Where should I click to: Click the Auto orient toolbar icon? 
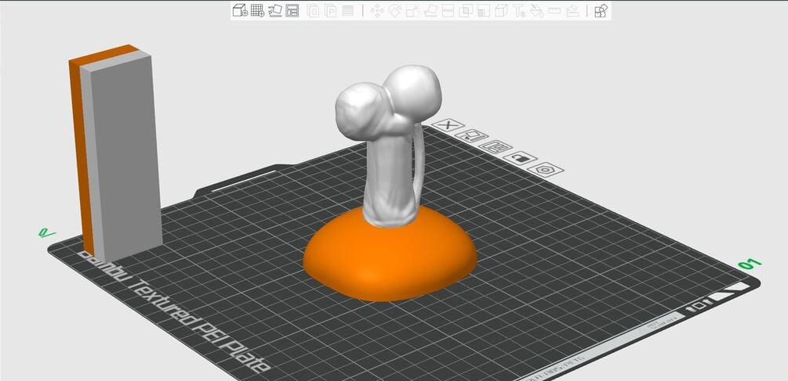(x=275, y=10)
